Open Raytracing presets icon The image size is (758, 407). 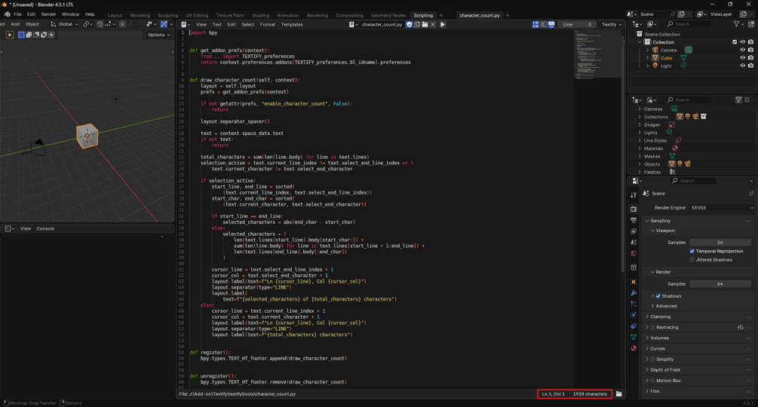point(740,327)
